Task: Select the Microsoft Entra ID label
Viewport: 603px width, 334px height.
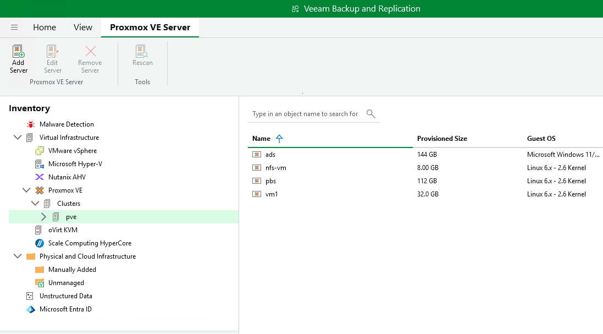Action: [x=66, y=309]
